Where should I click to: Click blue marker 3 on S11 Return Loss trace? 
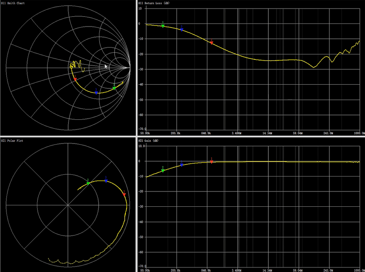pos(181,30)
